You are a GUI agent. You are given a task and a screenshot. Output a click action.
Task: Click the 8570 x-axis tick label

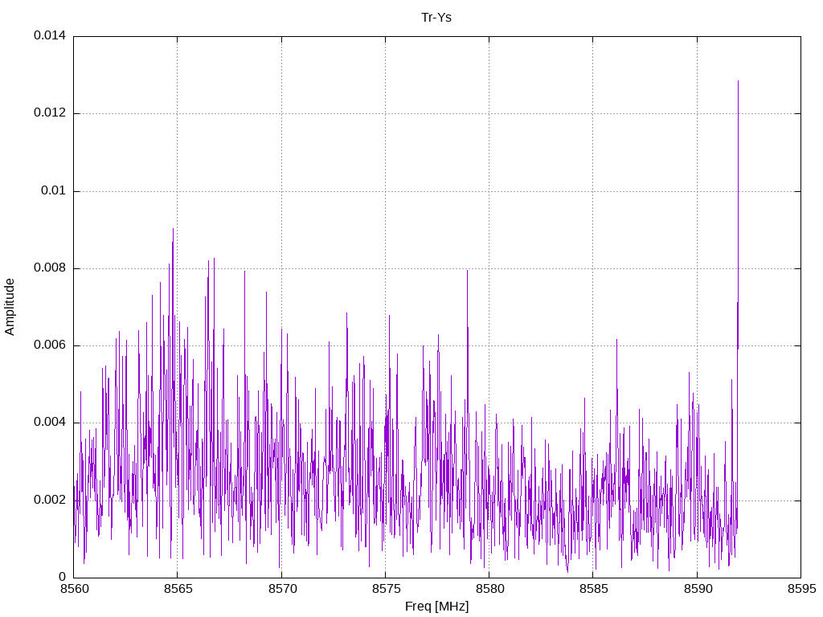coord(282,589)
